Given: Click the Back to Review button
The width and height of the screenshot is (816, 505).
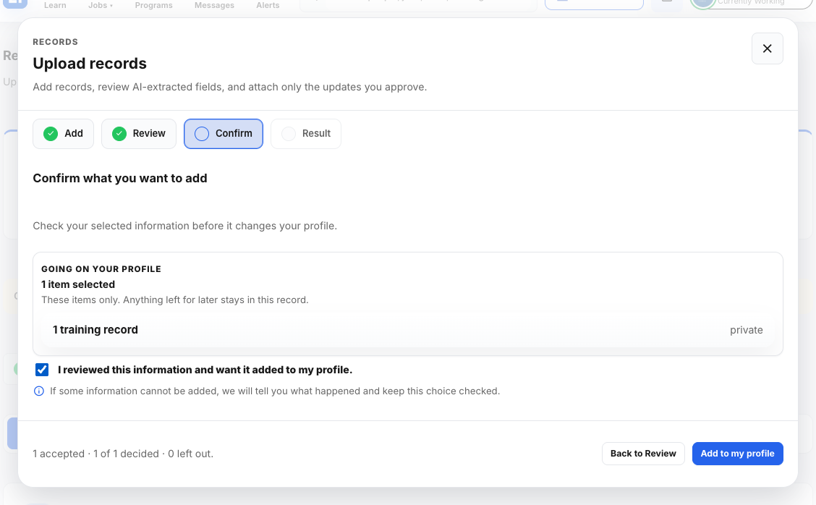Looking at the screenshot, I should 643,454.
